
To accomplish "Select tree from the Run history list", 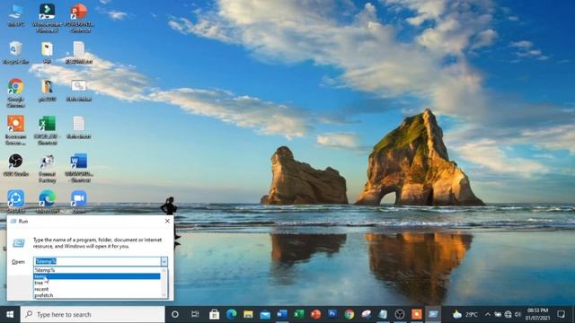I will 97,283.
